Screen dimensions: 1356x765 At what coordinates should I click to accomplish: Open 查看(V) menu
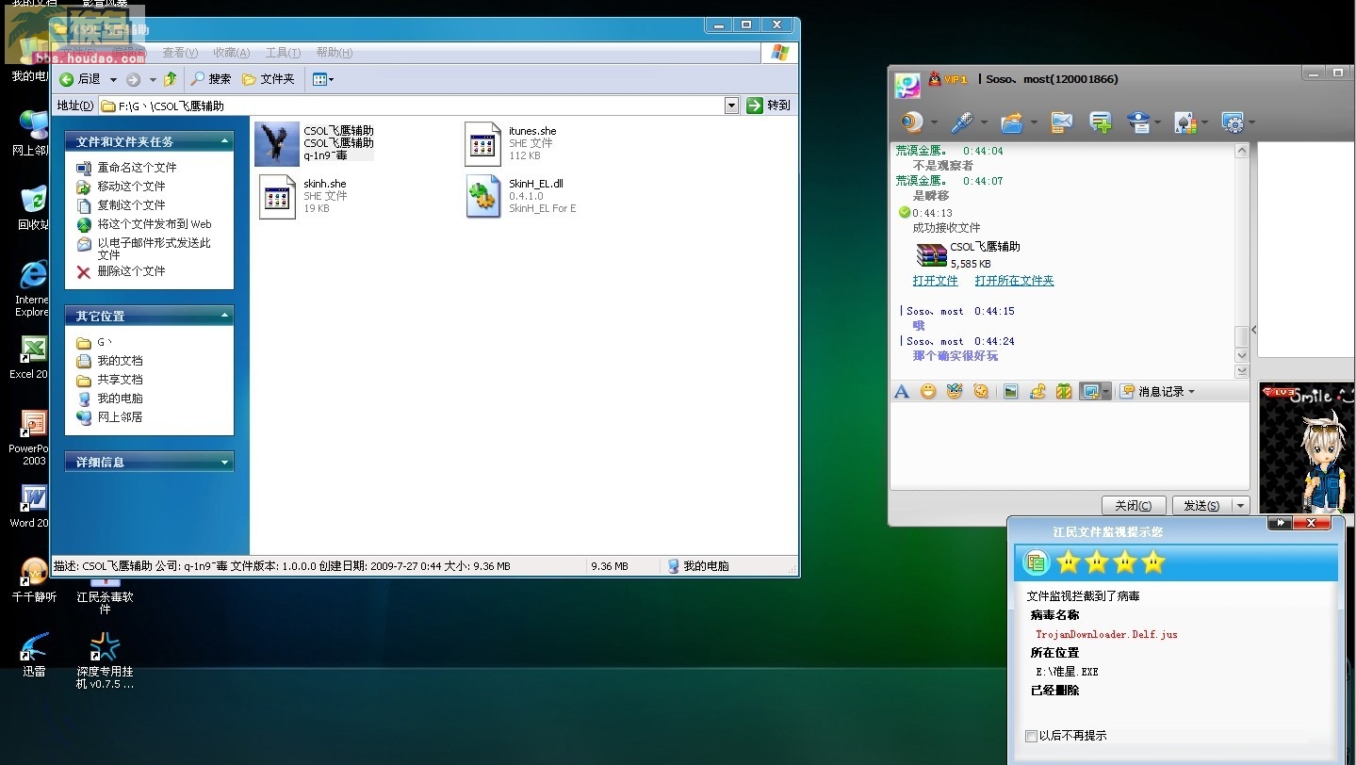(180, 53)
